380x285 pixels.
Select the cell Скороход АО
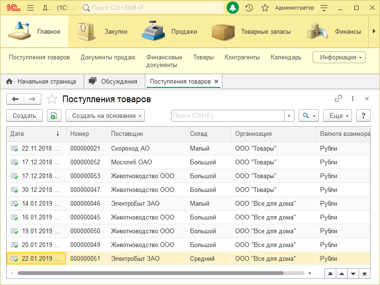tap(146, 148)
